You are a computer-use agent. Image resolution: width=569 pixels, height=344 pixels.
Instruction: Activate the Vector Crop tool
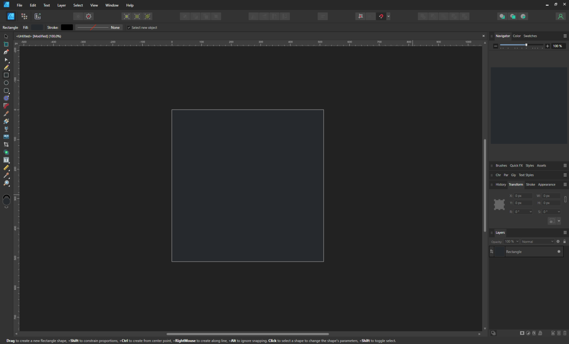[6, 144]
